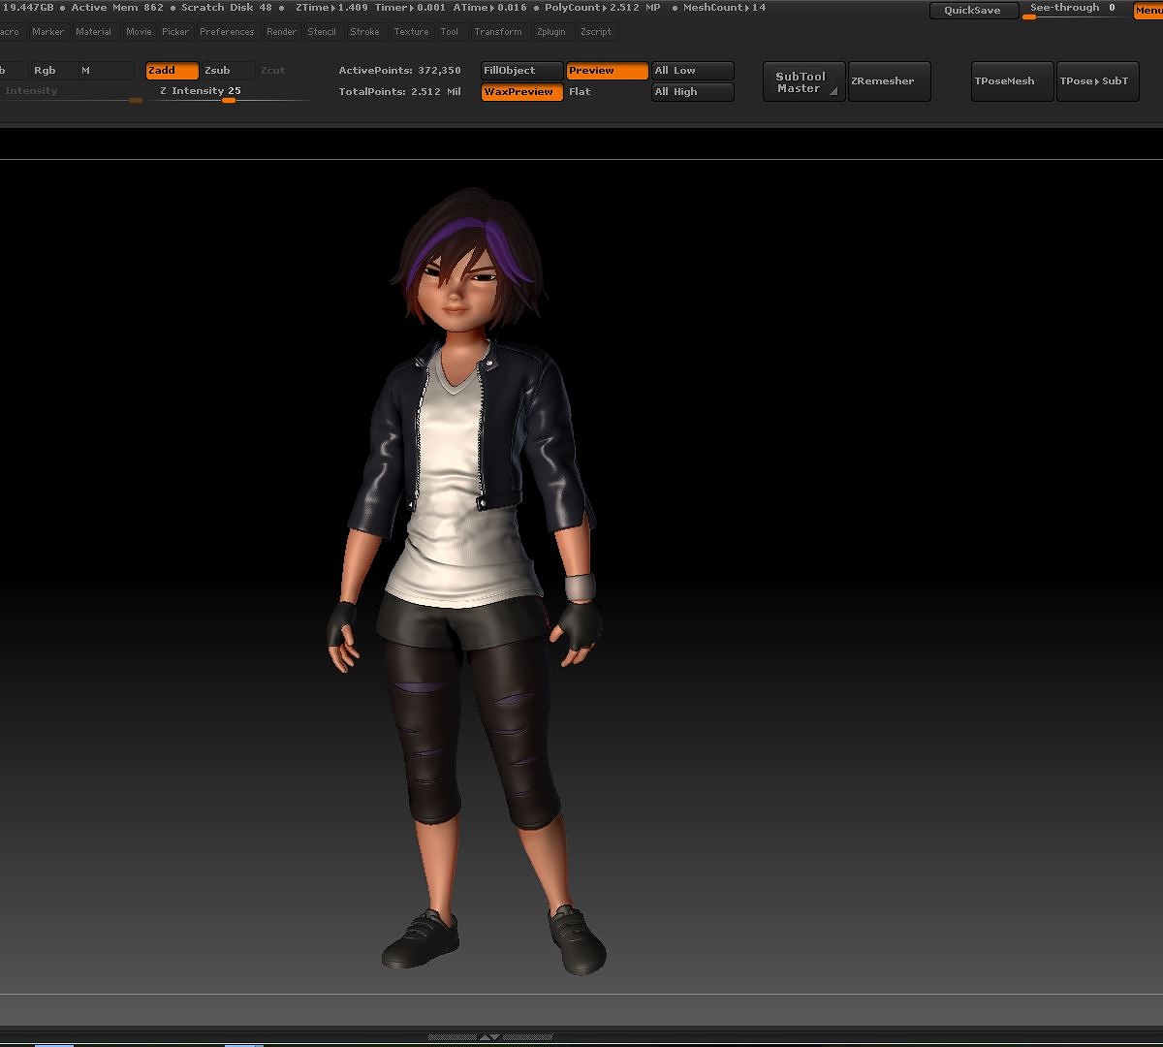Open the Movie menu
Image resolution: width=1163 pixels, height=1047 pixels.
(x=139, y=32)
